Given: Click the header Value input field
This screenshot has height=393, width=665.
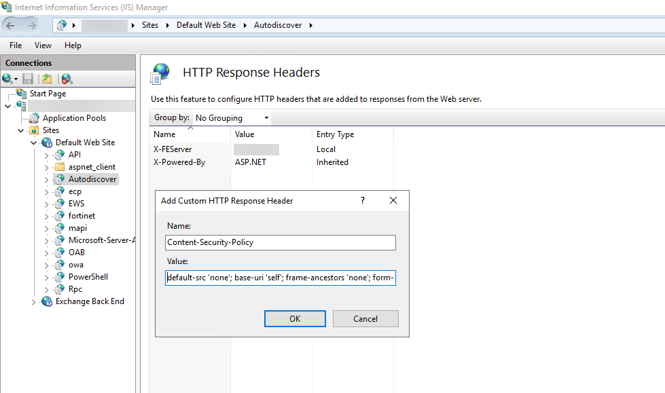Looking at the screenshot, I should 280,278.
